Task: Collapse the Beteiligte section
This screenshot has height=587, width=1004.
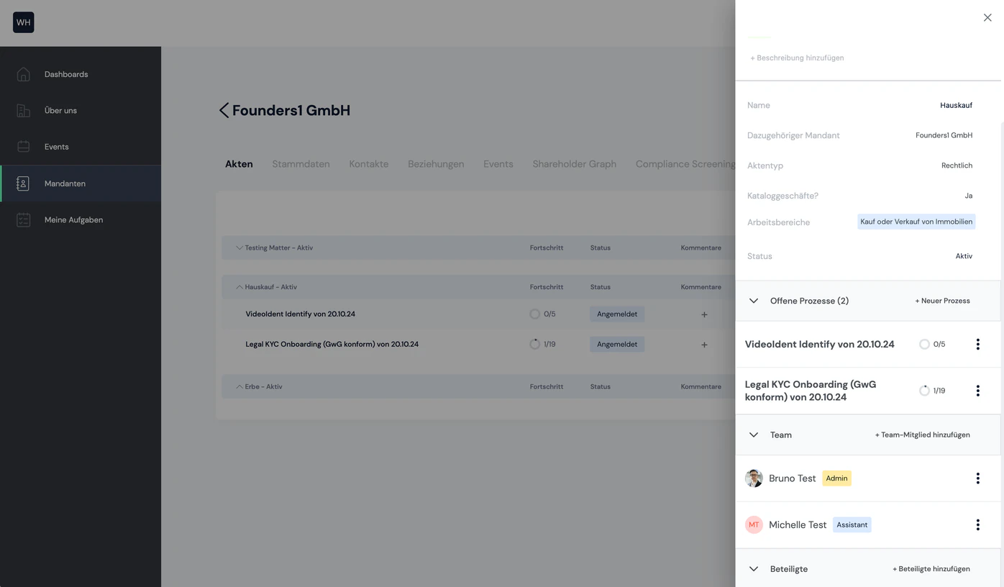Action: pyautogui.click(x=754, y=569)
